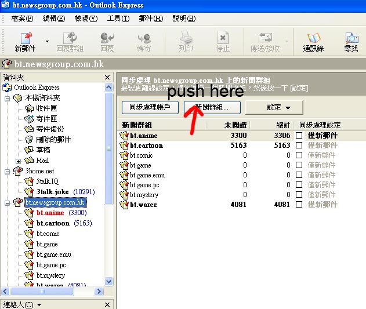
Task: Click folder pane horizontal scroll right arrow
Action: [x=99, y=292]
